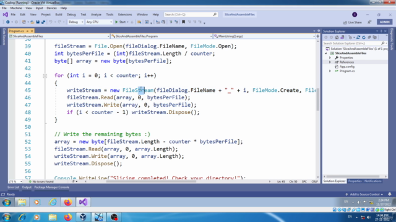Switch views icon in Solution Explorer toolbar

(342, 37)
